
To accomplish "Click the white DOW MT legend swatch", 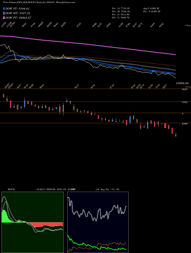I will [x=4, y=13].
